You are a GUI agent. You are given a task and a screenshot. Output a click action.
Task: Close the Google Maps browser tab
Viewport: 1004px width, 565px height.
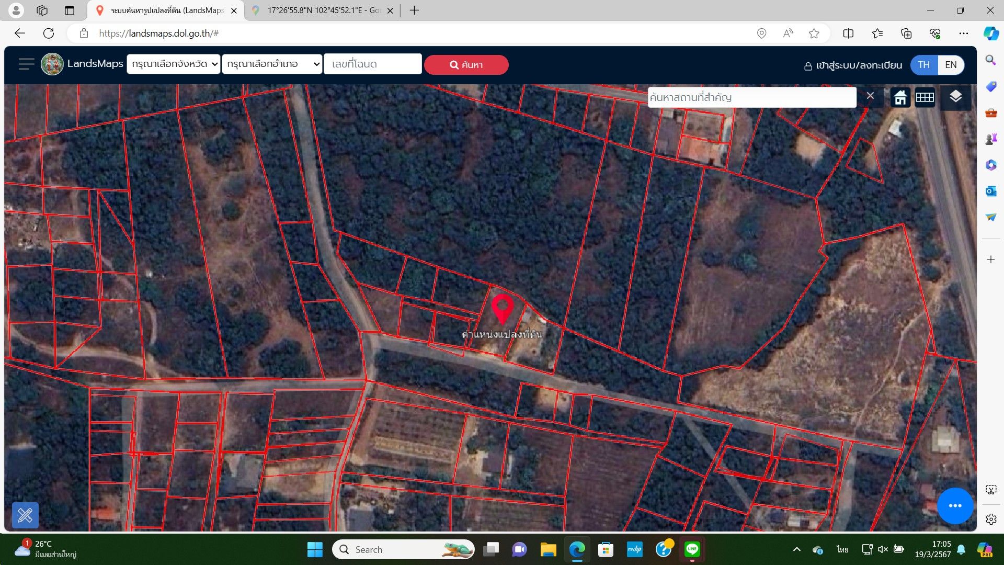[x=390, y=10]
